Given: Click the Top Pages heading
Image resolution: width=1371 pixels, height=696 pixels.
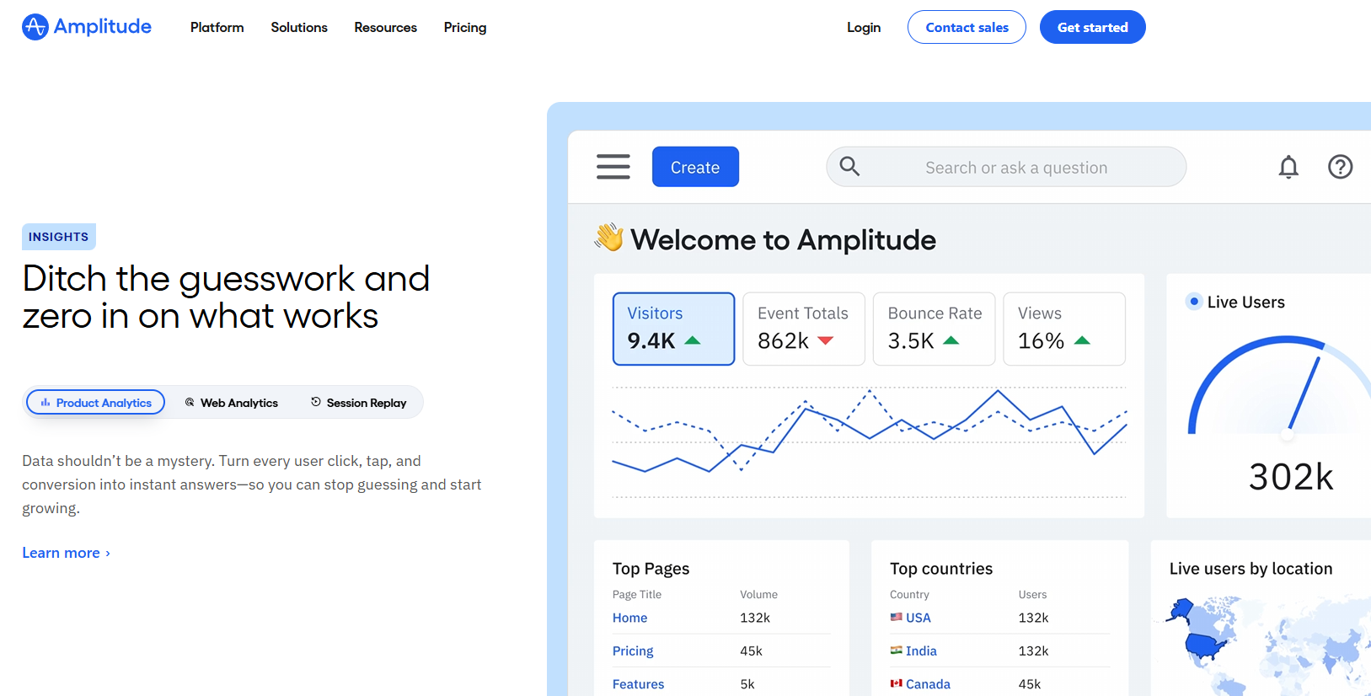Looking at the screenshot, I should 651,569.
